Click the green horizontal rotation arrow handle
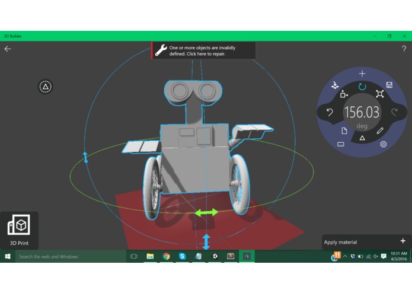 point(206,212)
